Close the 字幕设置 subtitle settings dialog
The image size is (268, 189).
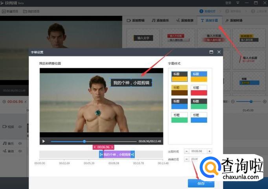pos(219,52)
